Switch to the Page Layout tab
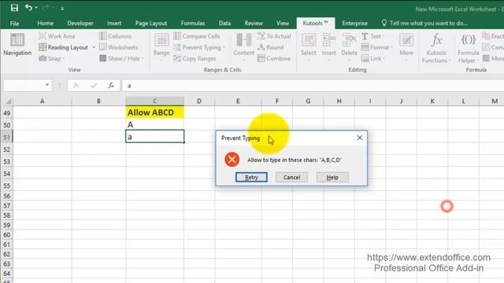Image resolution: width=504 pixels, height=283 pixels. click(151, 23)
